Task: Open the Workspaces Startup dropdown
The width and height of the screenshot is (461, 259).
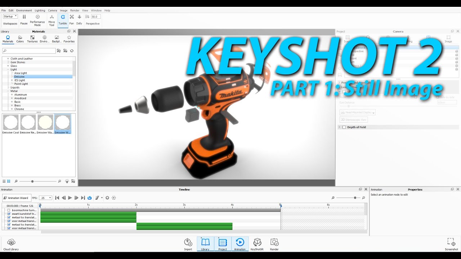Action: (10, 17)
